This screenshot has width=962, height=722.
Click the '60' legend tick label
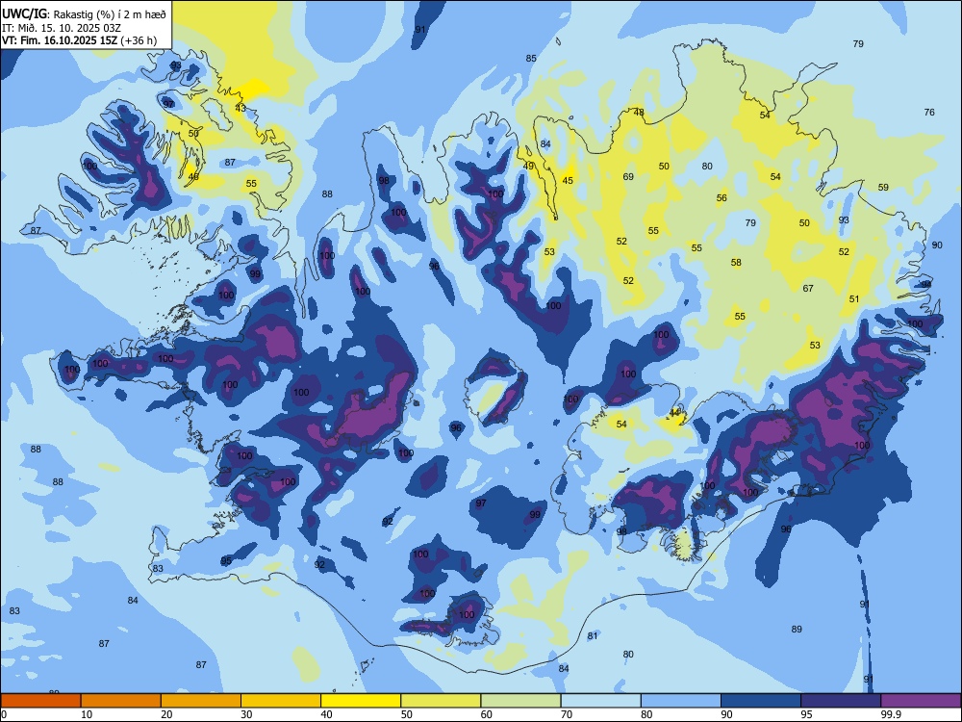487,714
